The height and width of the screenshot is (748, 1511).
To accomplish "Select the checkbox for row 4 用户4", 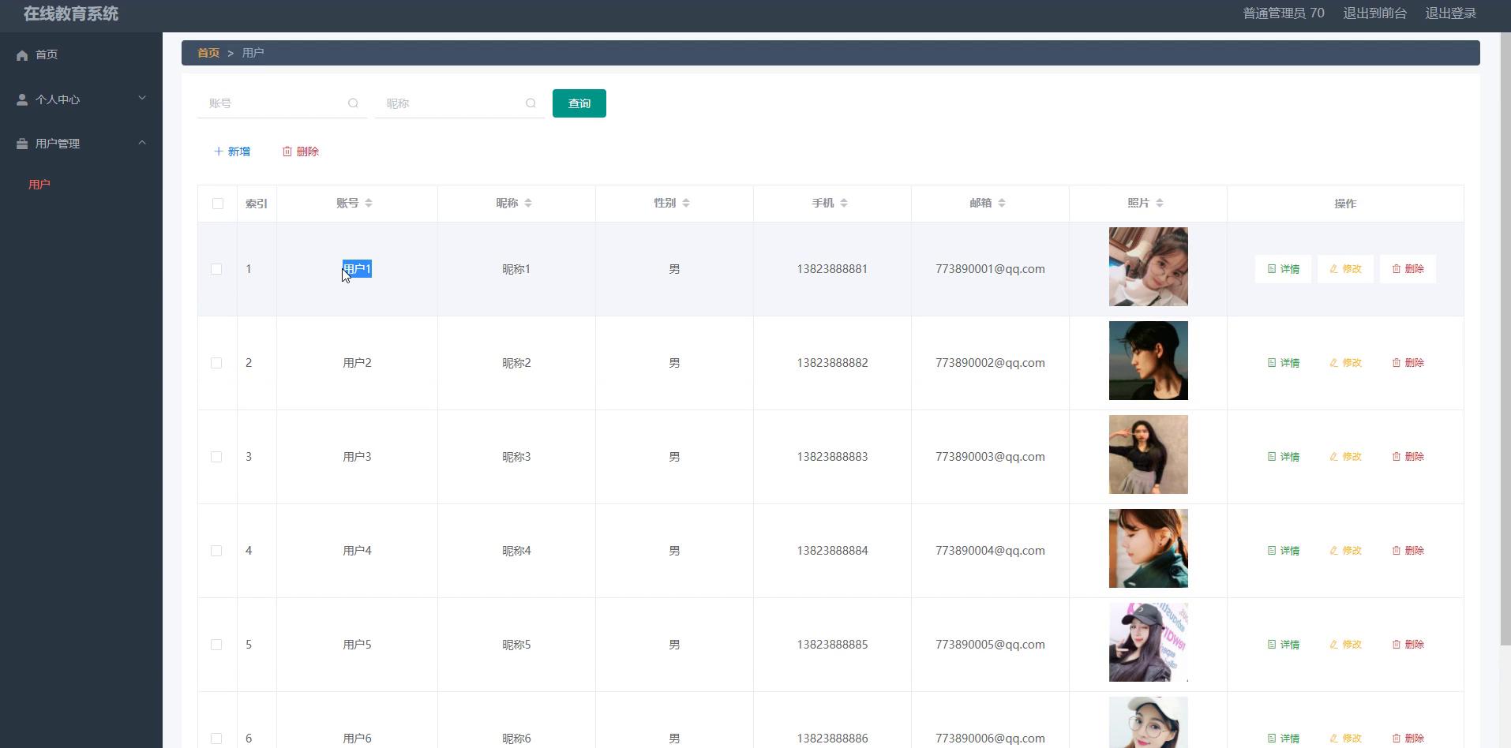I will point(216,551).
